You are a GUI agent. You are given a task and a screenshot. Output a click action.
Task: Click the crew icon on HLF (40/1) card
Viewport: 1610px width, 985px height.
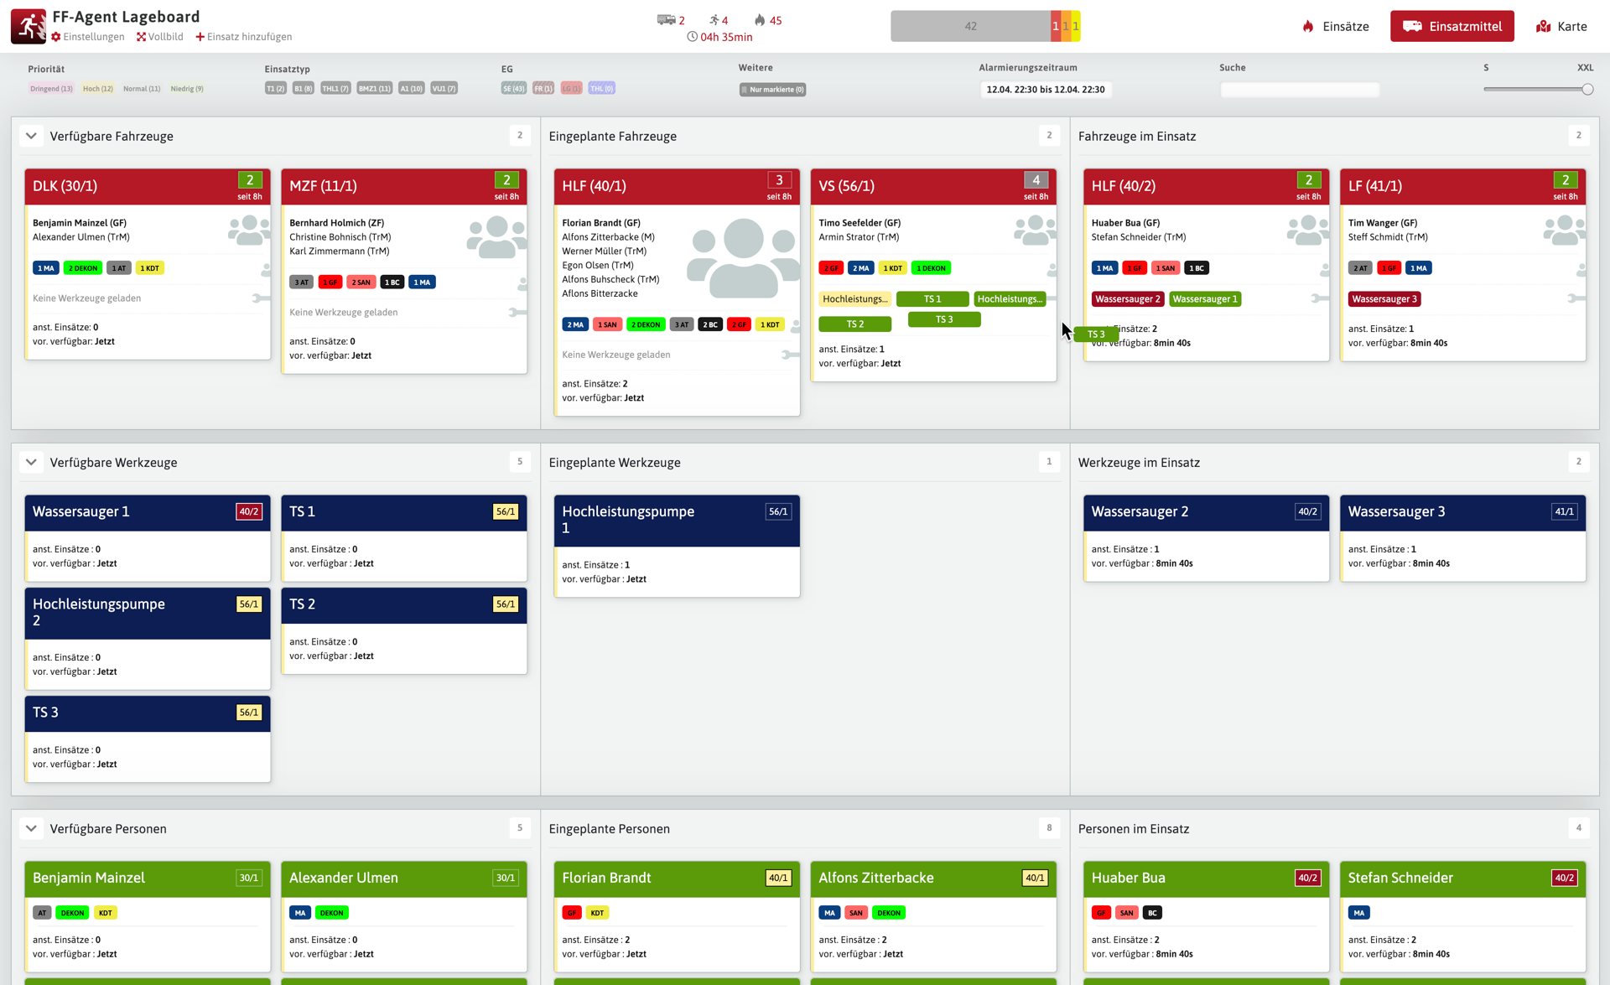coord(743,258)
